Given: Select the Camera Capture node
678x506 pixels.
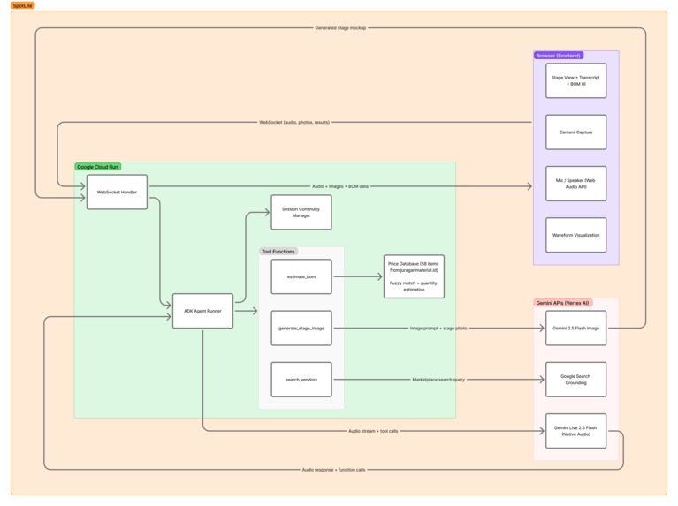Looking at the screenshot, I should pos(576,132).
